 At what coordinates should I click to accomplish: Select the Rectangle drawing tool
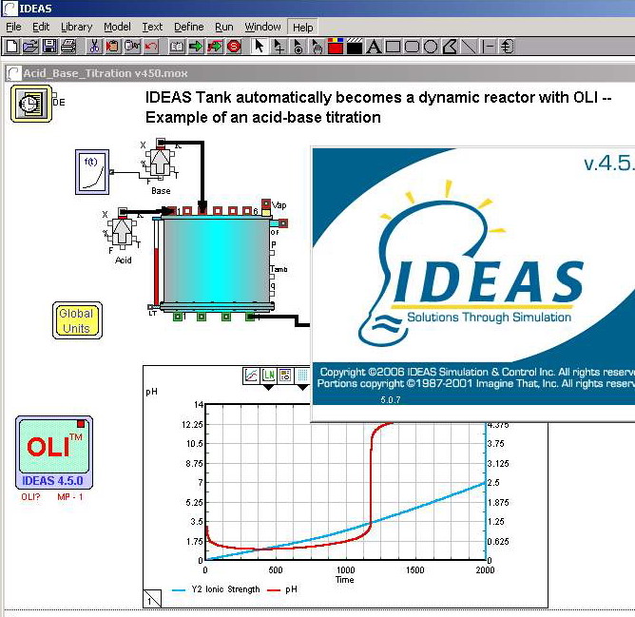point(393,47)
